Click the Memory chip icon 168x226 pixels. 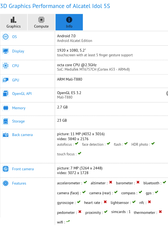(x=6, y=108)
